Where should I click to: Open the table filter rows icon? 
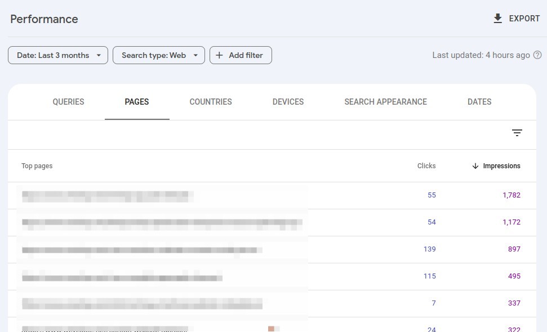point(517,133)
